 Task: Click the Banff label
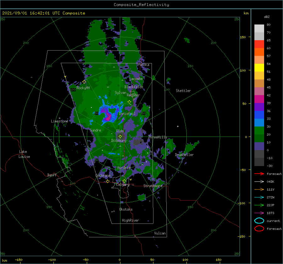(x=52, y=175)
